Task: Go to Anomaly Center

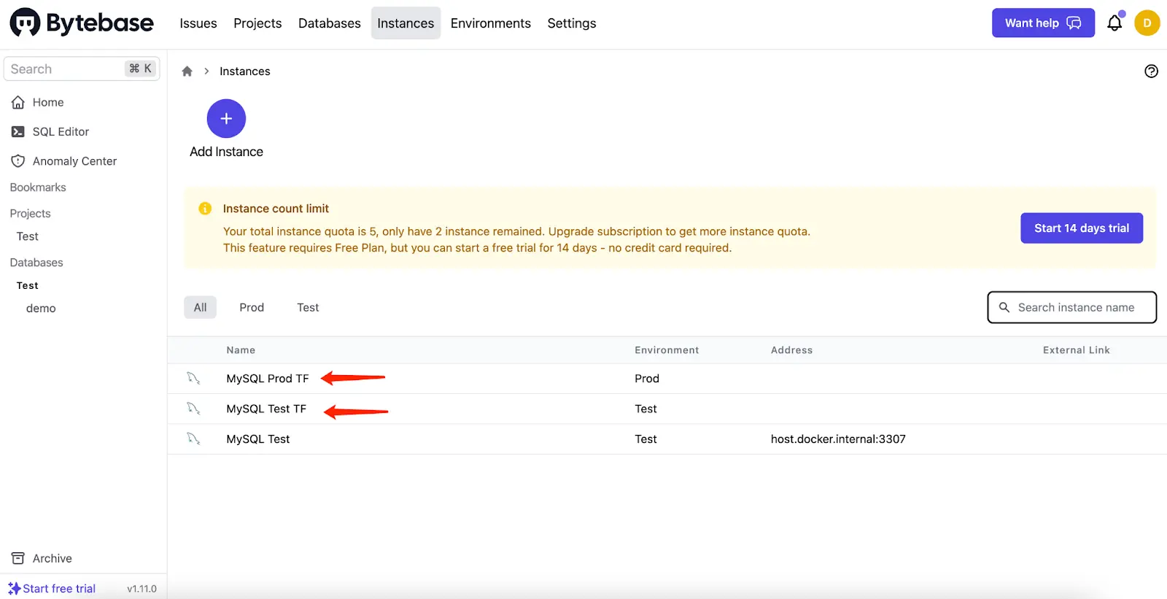Action: [74, 161]
